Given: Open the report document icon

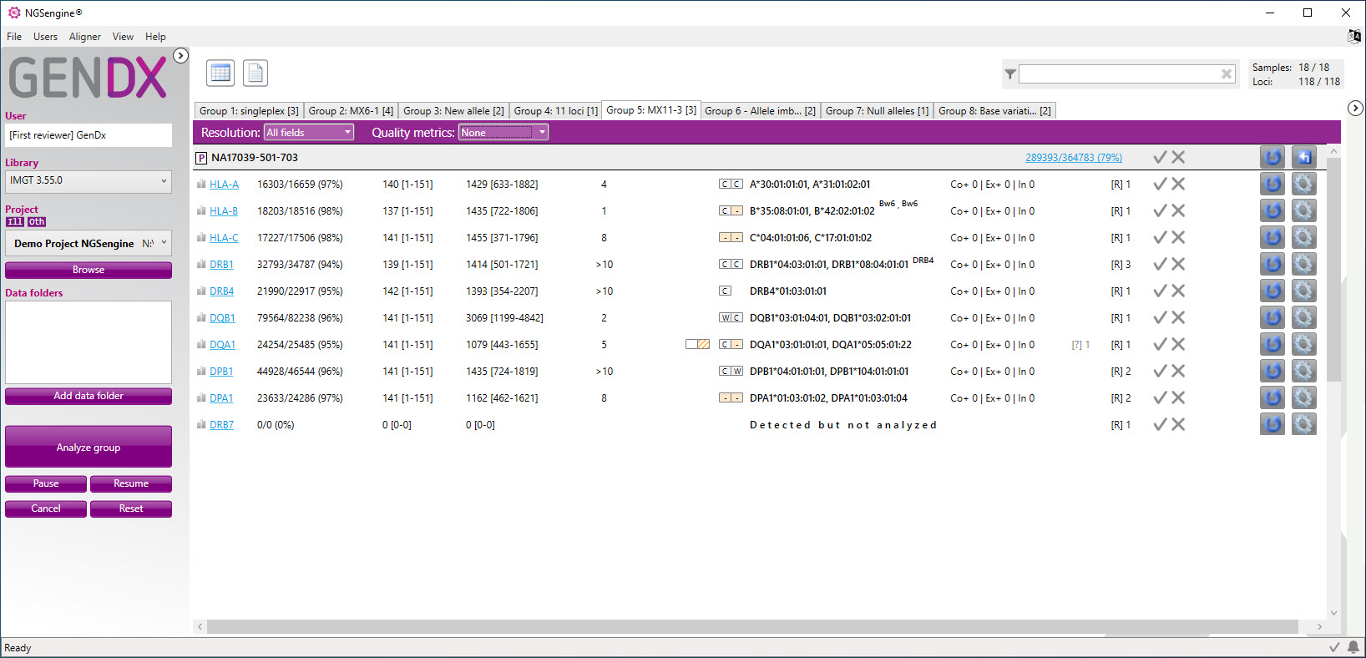Looking at the screenshot, I should click(255, 73).
